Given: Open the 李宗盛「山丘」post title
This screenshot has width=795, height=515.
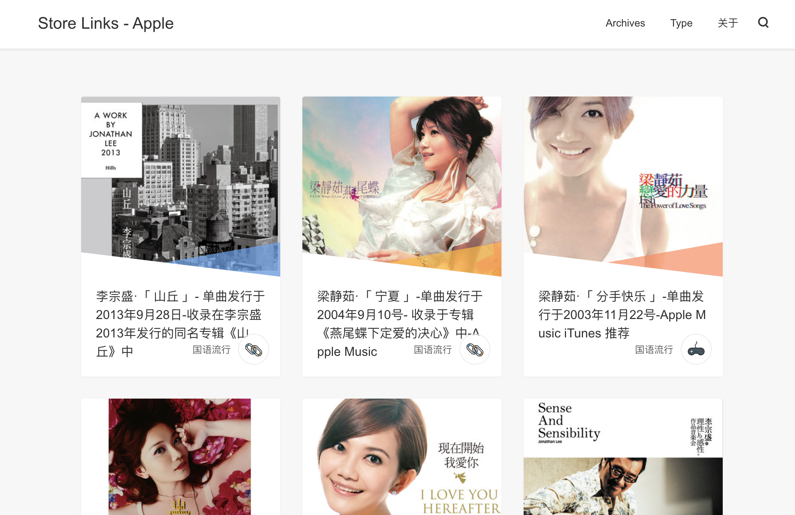Looking at the screenshot, I should tap(181, 323).
